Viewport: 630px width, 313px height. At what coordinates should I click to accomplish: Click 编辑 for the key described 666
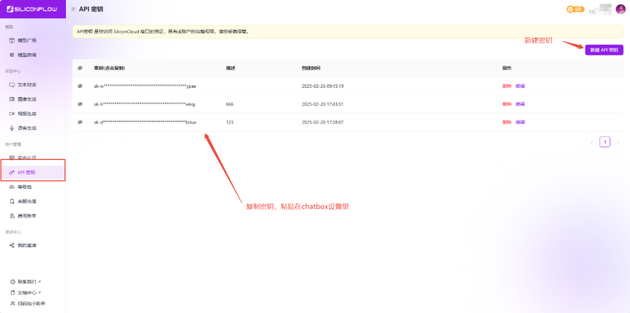click(520, 104)
